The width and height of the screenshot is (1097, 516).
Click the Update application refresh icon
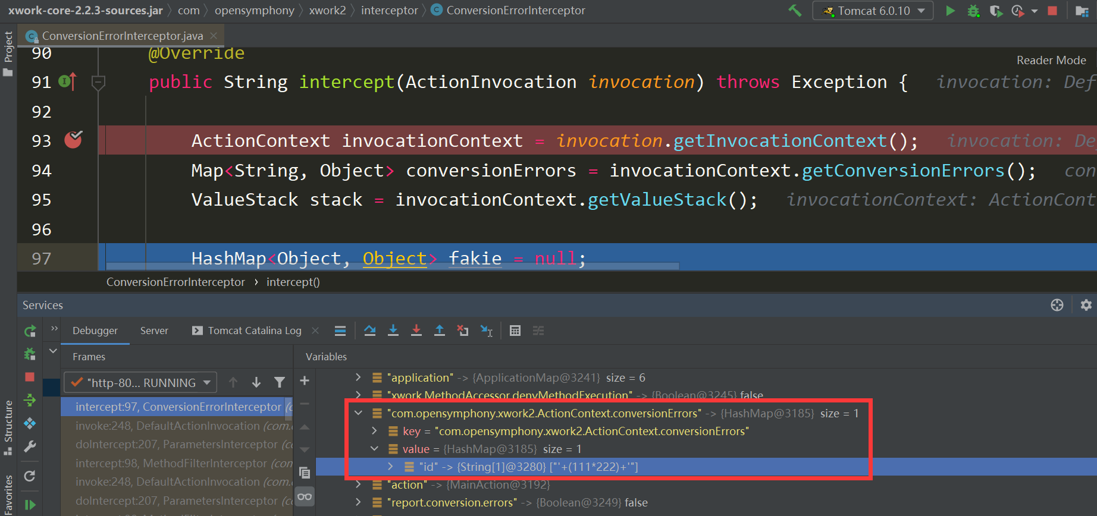click(x=30, y=476)
